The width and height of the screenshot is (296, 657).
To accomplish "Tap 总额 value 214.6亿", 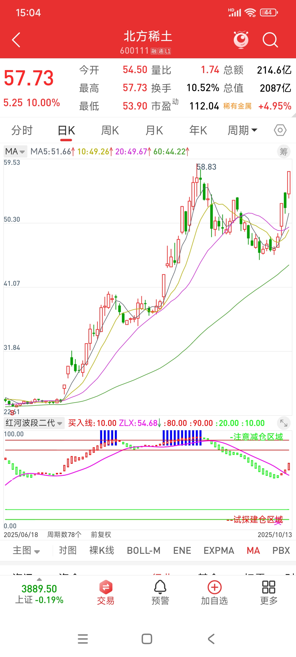I will (x=274, y=70).
